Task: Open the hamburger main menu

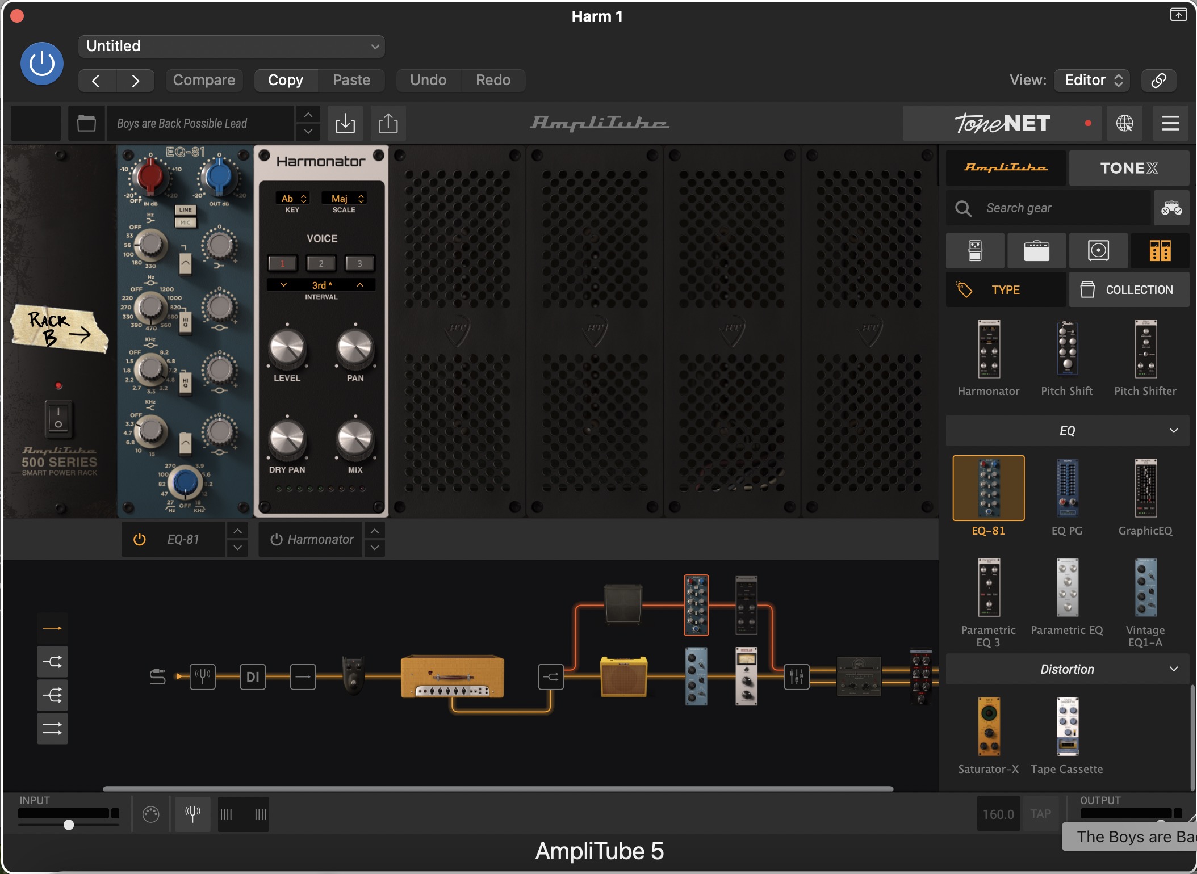Action: 1170,123
